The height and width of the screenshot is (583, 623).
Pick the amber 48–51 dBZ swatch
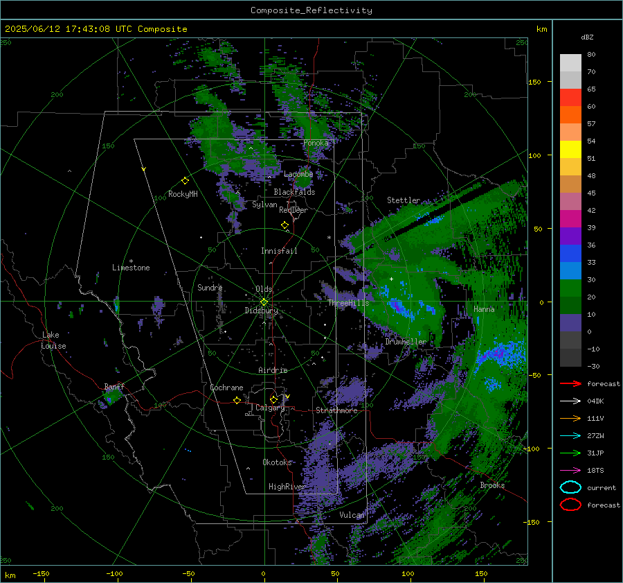(x=570, y=167)
